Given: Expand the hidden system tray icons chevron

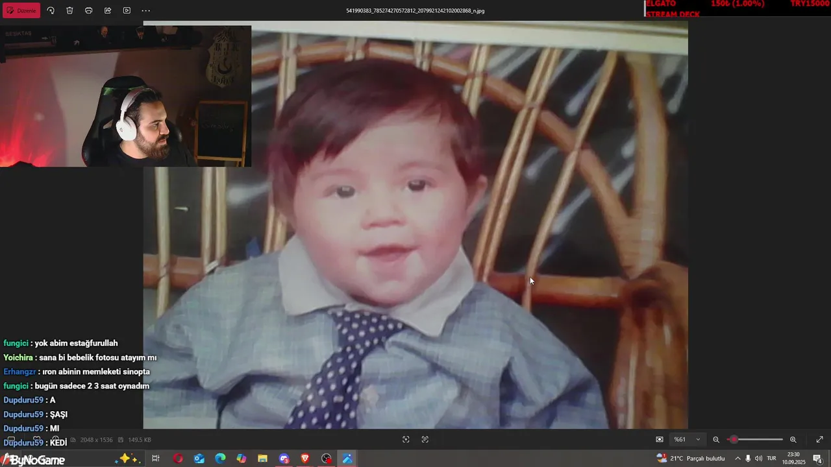Looking at the screenshot, I should [738, 459].
